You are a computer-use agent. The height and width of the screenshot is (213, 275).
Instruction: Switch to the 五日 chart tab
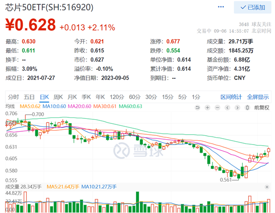[x=29, y=97]
